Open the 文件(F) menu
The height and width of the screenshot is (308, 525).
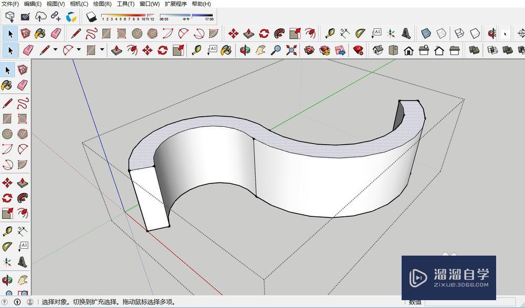[x=10, y=4]
